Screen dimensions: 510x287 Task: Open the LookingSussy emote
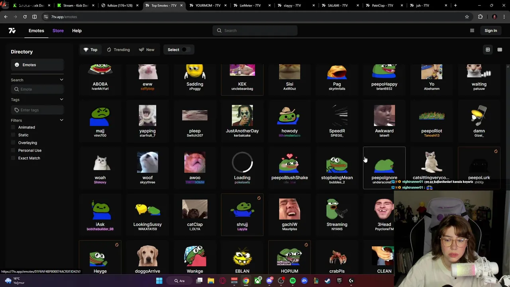click(147, 214)
